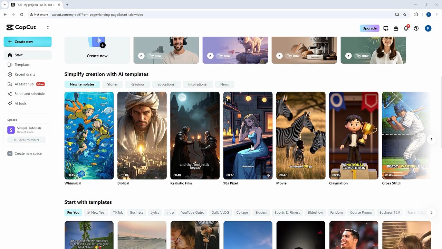Bookmark this page with the star icon

click(x=405, y=15)
